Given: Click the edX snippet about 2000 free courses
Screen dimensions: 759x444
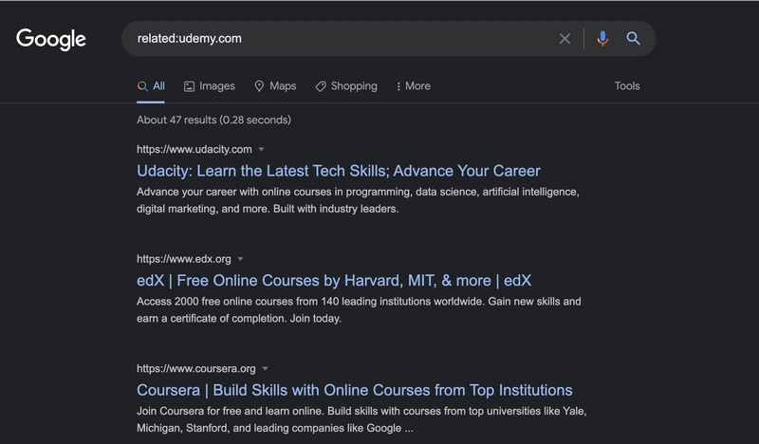Looking at the screenshot, I should point(359,310).
